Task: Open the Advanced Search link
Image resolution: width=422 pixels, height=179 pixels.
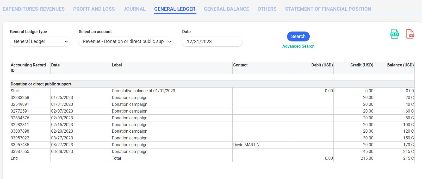Action: 298,46
